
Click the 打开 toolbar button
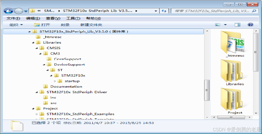pyautogui.click(x=42, y=25)
